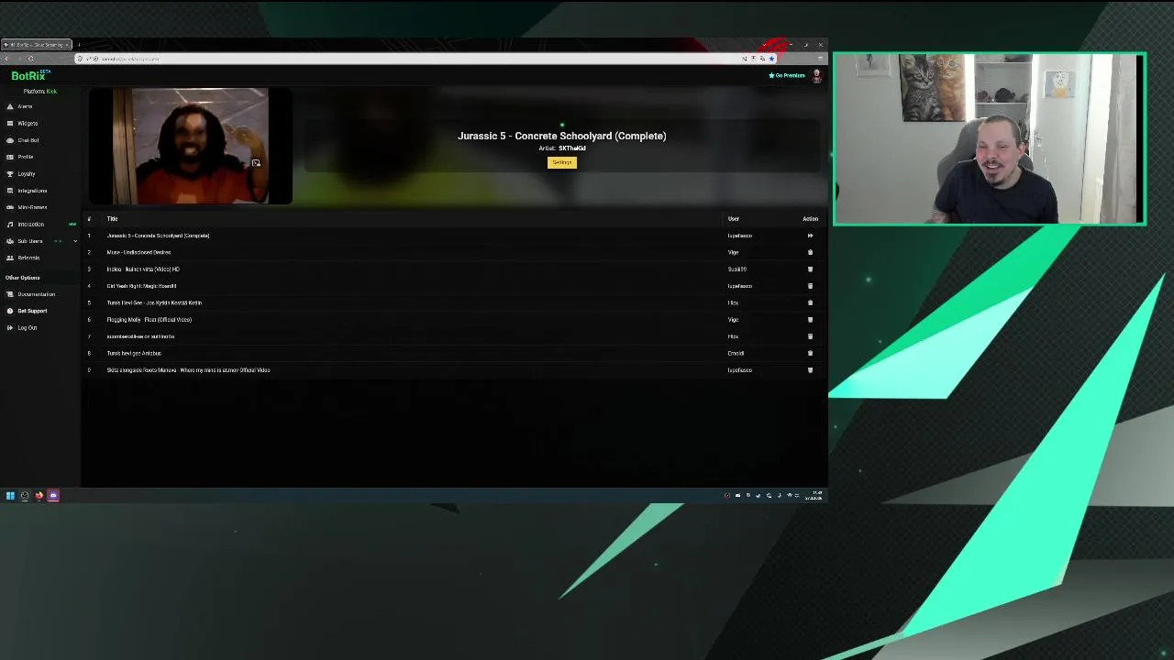Viewport: 1174px width, 660px height.
Task: Click the Referrals icon in sidebar
Action: click(x=10, y=258)
